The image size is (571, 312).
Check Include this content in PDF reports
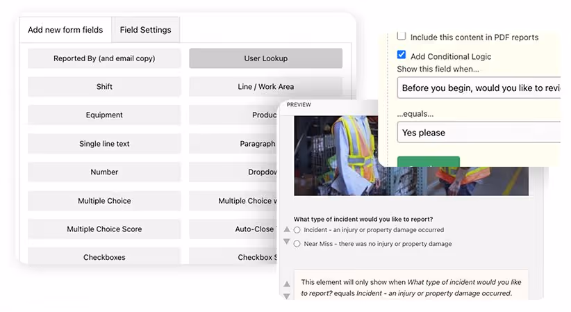click(402, 36)
